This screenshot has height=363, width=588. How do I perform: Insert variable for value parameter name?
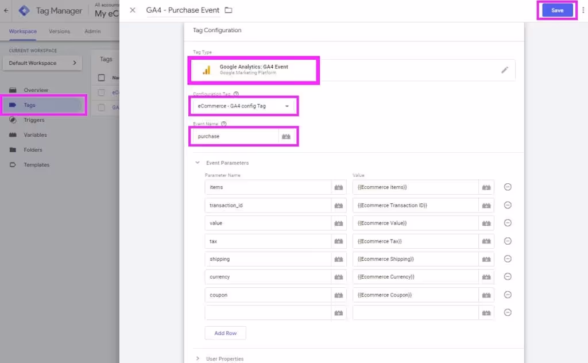tap(339, 223)
